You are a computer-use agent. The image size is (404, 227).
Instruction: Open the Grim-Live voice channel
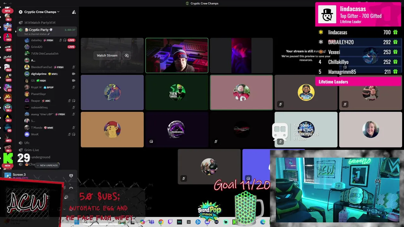pyautogui.click(x=32, y=150)
